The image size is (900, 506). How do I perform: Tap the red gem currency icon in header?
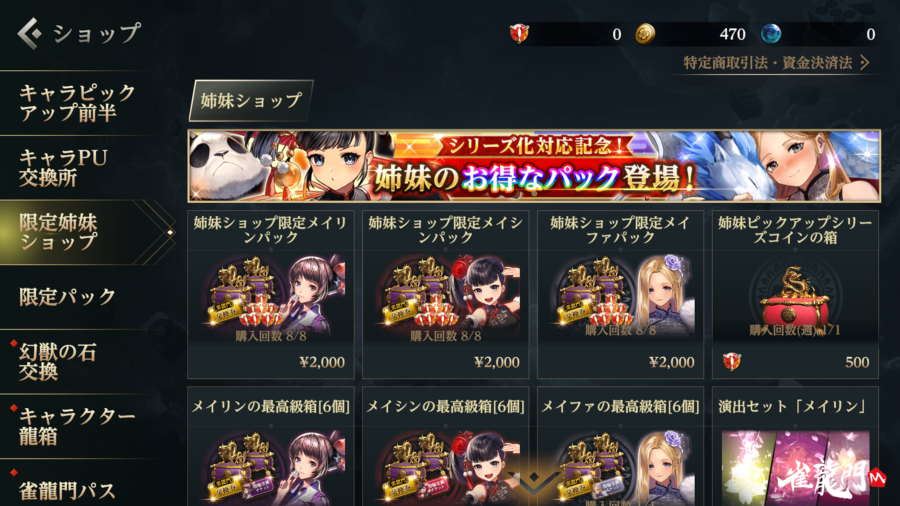click(x=520, y=34)
